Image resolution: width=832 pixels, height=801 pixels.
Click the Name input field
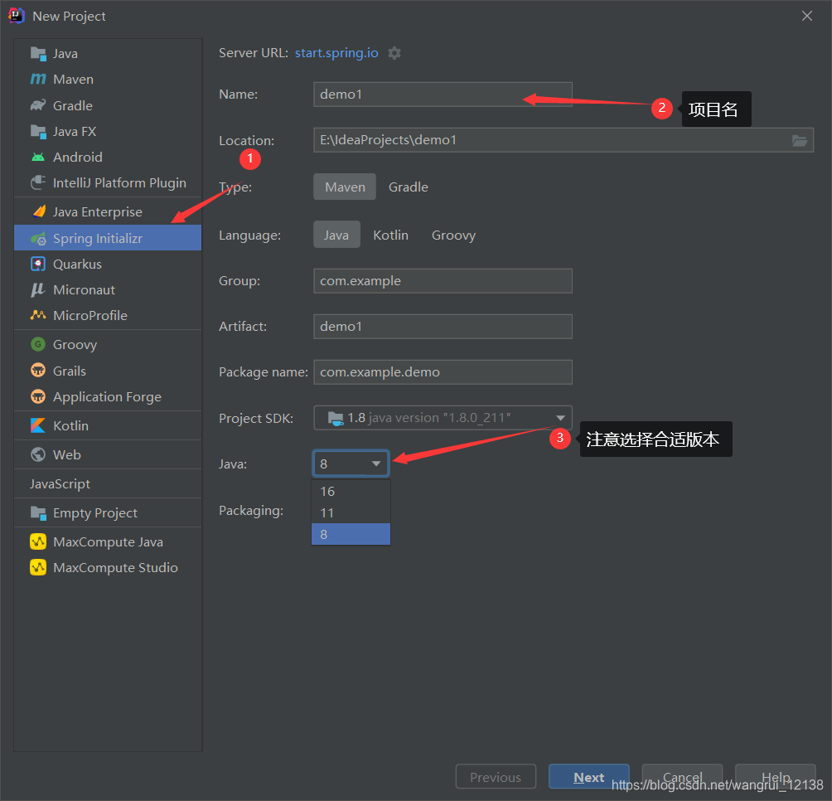(443, 95)
